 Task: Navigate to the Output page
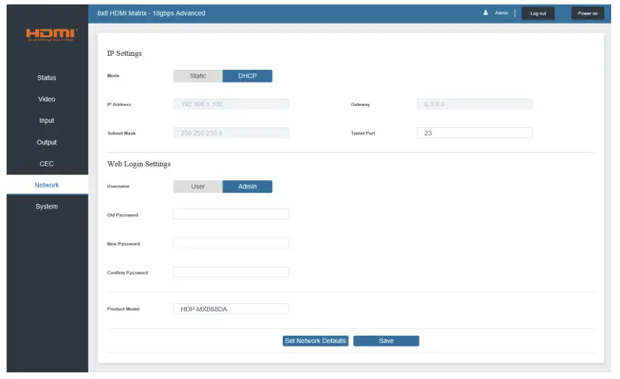coord(46,142)
